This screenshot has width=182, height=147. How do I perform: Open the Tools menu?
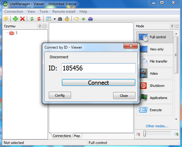44,12
